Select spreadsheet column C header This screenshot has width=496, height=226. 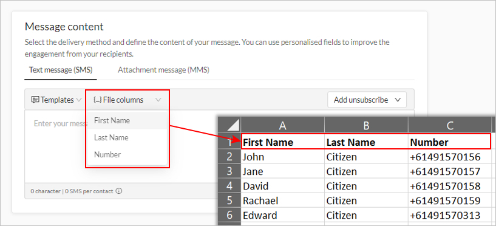450,126
